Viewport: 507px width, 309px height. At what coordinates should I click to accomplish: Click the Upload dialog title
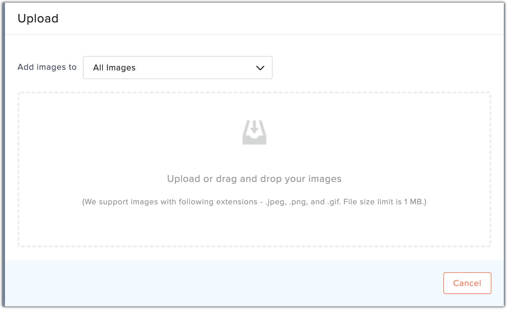[38, 19]
